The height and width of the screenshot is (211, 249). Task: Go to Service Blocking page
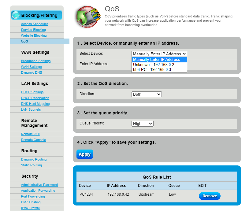tap(33, 30)
